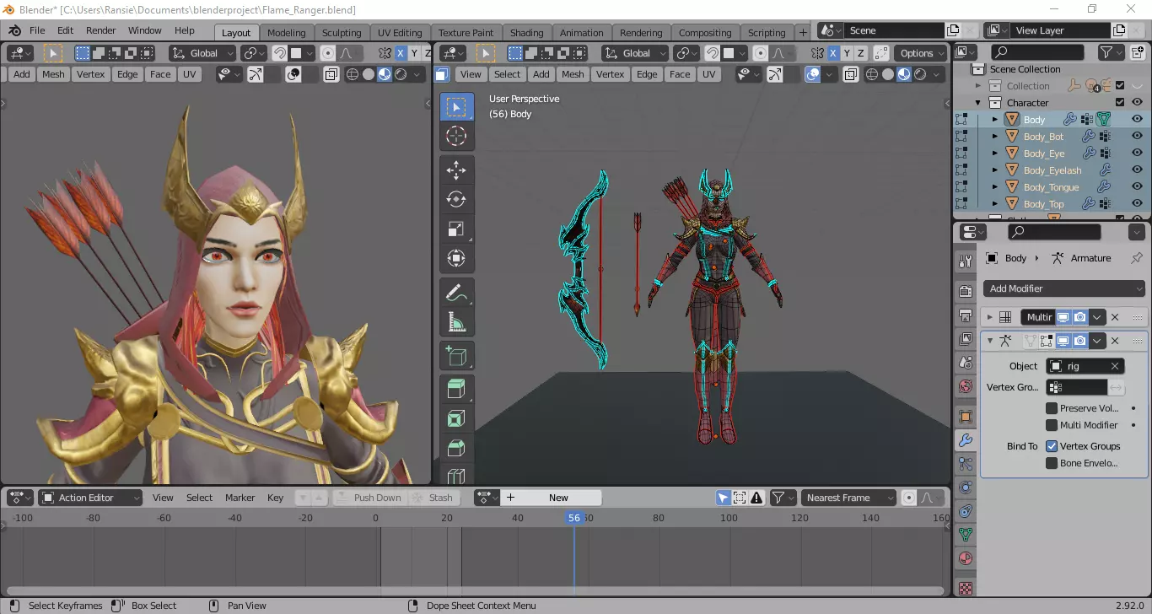The width and height of the screenshot is (1152, 614).
Task: Remove the Armature modifier with its X
Action: tap(1115, 341)
